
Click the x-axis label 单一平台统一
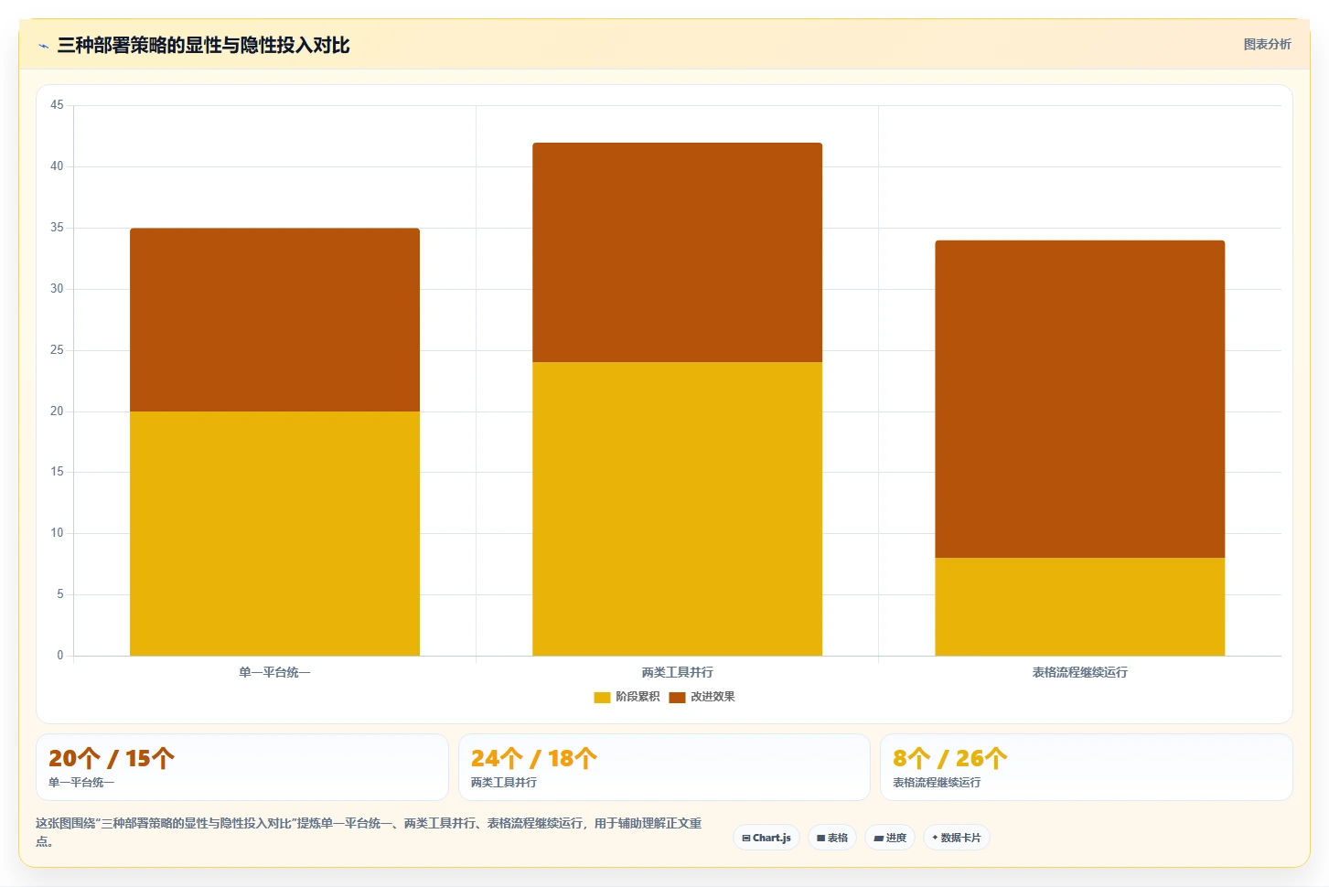[274, 672]
